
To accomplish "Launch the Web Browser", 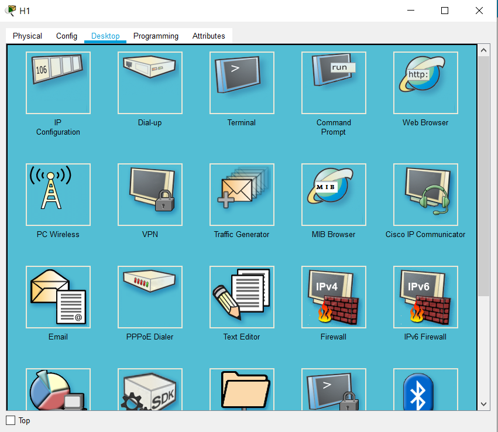I will [x=425, y=83].
